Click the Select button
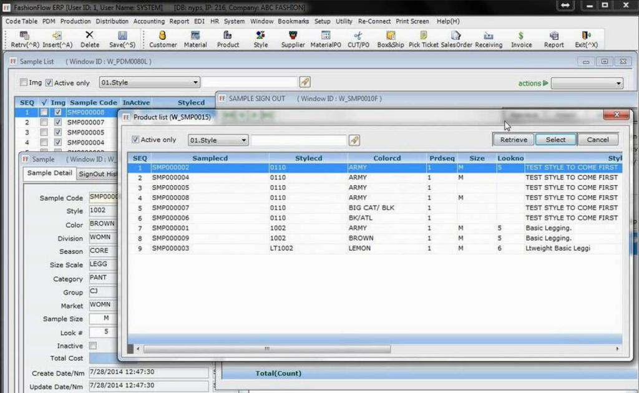Screen dimensions: 639x393 pos(555,140)
